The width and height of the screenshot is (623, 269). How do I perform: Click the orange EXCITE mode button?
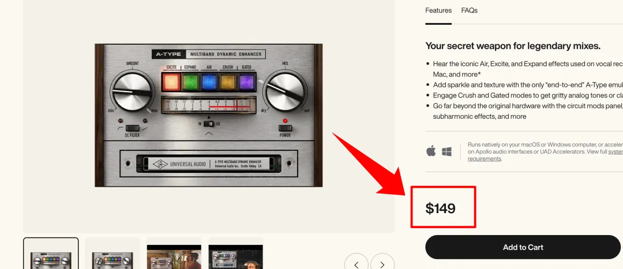(x=171, y=82)
